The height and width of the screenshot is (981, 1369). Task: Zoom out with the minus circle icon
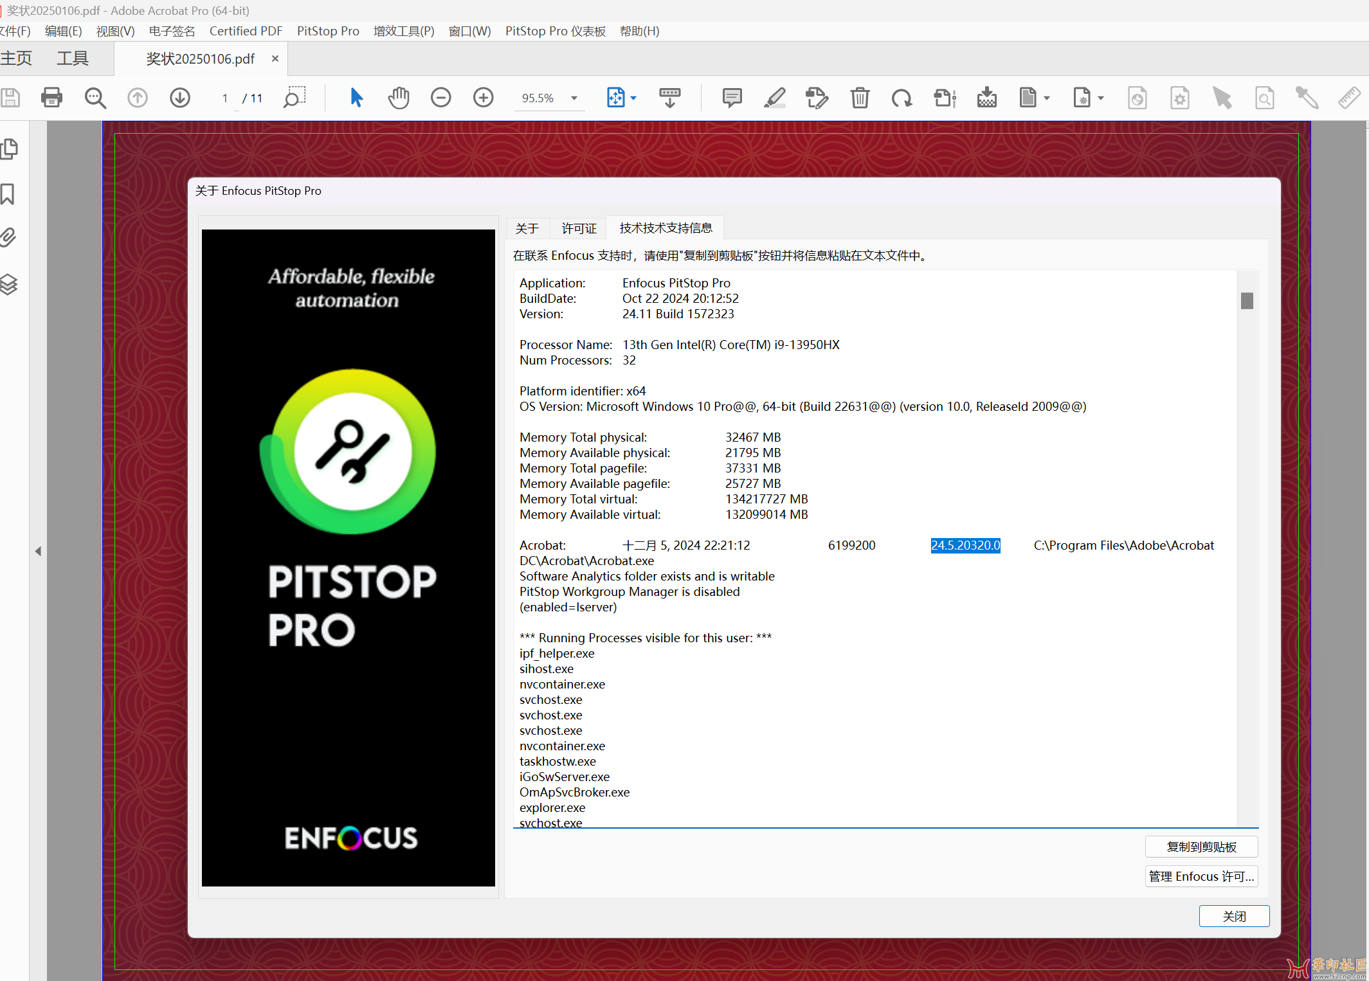coord(441,98)
